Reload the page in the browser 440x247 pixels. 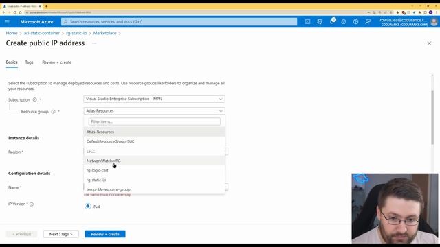click(x=14, y=12)
